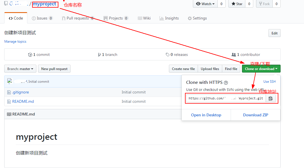Click the Manage topics link
This screenshot has width=304, height=168.
click(x=15, y=42)
